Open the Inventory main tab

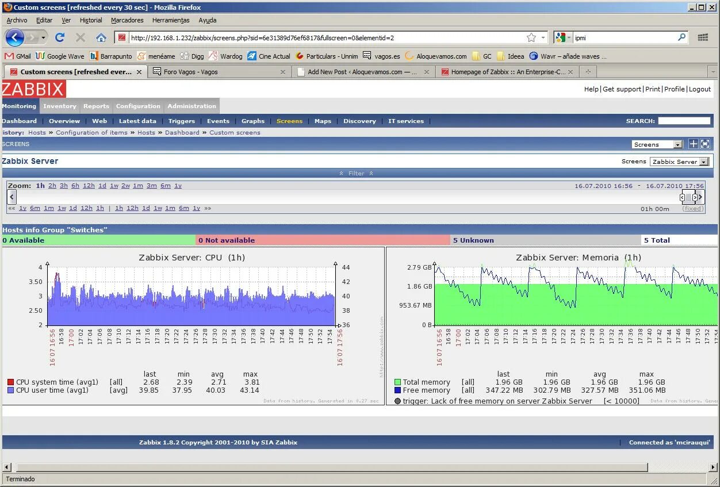coord(59,106)
